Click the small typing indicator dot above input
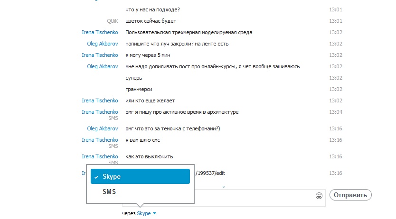 [224, 187]
